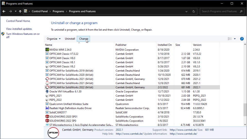Open the Help link camtek.de URL
This screenshot has width=247, height=139.
(x=129, y=134)
